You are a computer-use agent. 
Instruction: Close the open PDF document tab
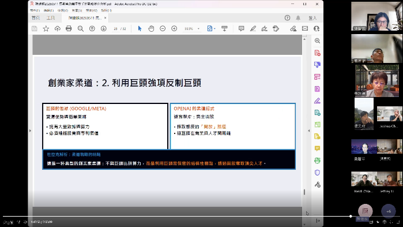105,18
